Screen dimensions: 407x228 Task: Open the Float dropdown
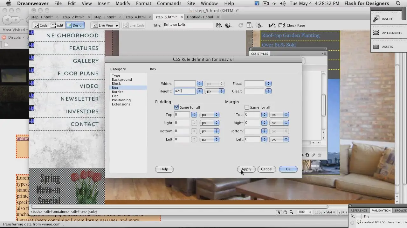[268, 84]
